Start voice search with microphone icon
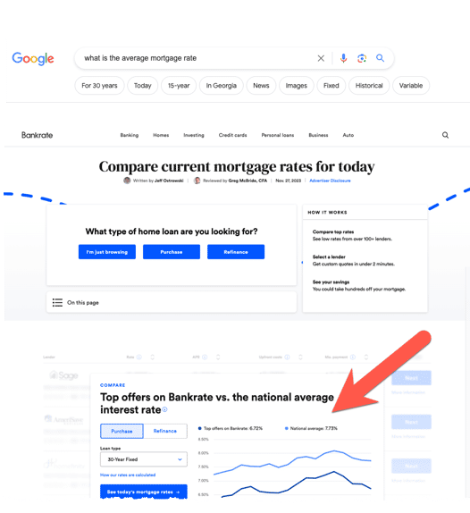The height and width of the screenshot is (513, 470). 343,58
